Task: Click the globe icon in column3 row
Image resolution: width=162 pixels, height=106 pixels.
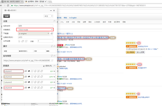Action: pos(35,82)
